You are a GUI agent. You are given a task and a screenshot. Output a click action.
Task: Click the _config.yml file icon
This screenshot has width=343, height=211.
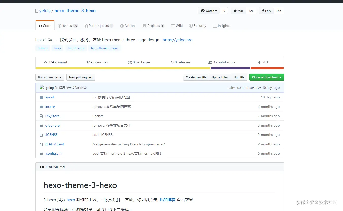point(41,154)
